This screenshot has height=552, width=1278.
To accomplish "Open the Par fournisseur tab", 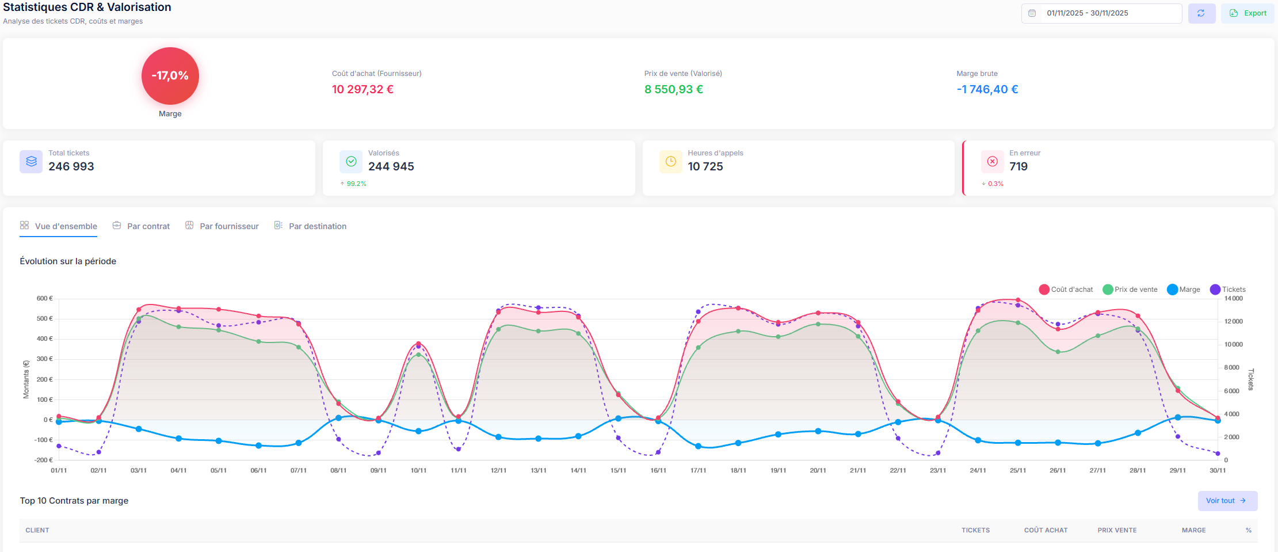I will (222, 226).
